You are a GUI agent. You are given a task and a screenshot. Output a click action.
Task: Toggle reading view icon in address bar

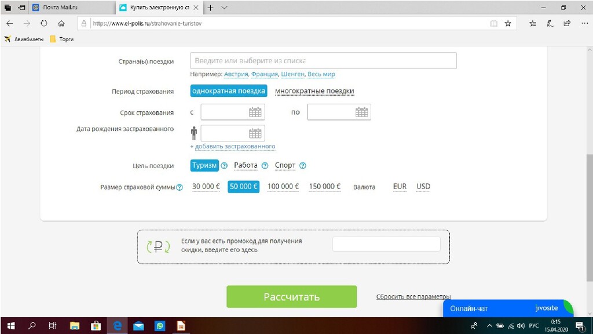tap(493, 23)
